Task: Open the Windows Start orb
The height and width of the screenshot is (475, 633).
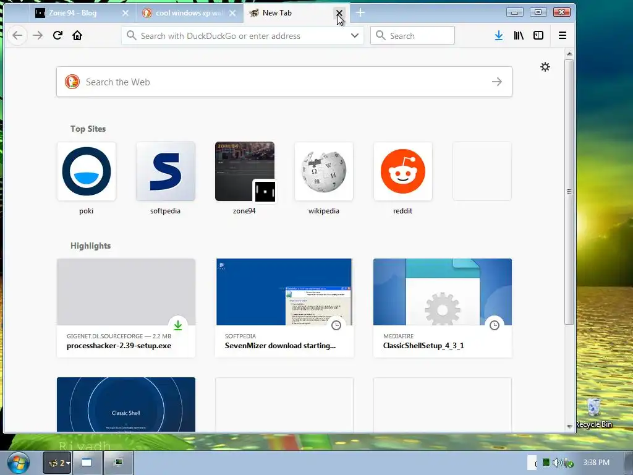Action: pyautogui.click(x=18, y=463)
